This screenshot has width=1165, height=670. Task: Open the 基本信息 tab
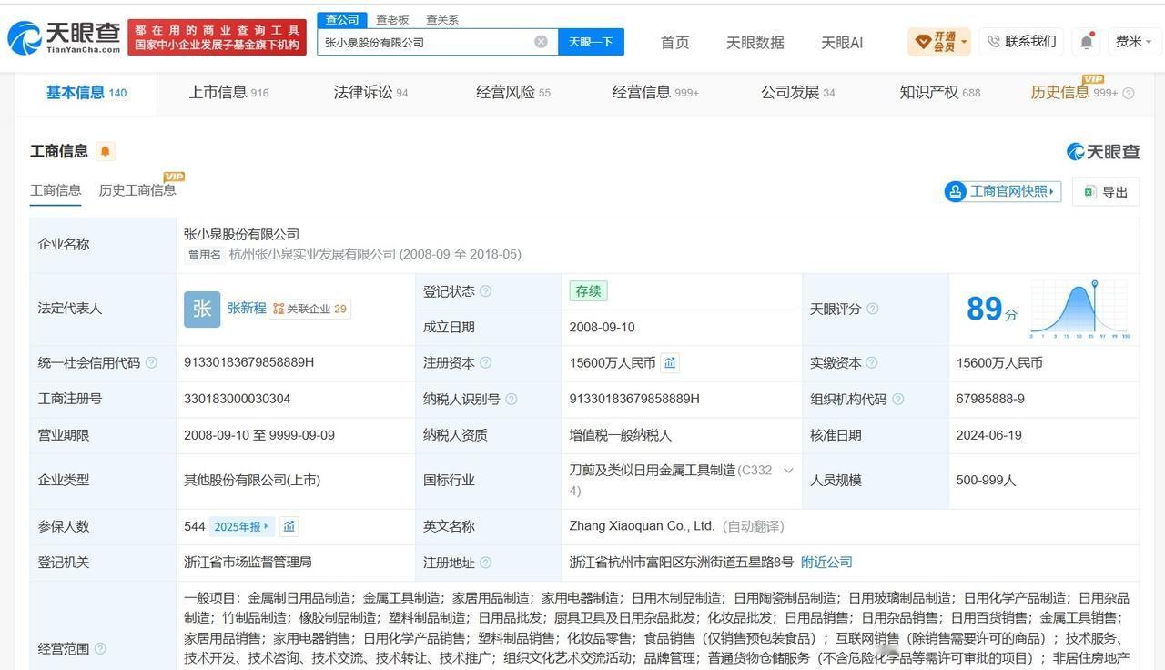86,93
